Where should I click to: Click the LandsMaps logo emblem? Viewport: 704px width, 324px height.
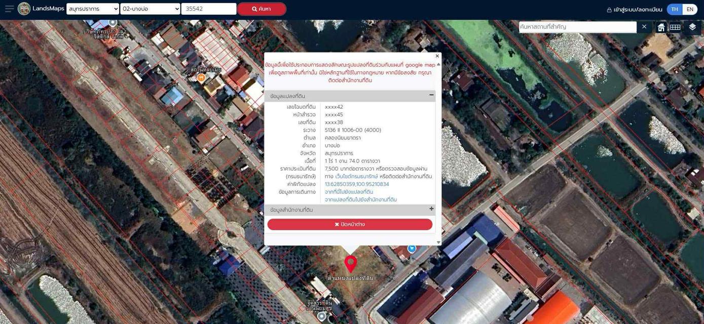coord(24,9)
